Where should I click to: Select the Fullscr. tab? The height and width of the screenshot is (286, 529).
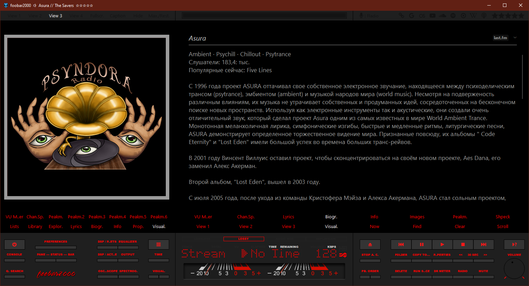(x=97, y=16)
